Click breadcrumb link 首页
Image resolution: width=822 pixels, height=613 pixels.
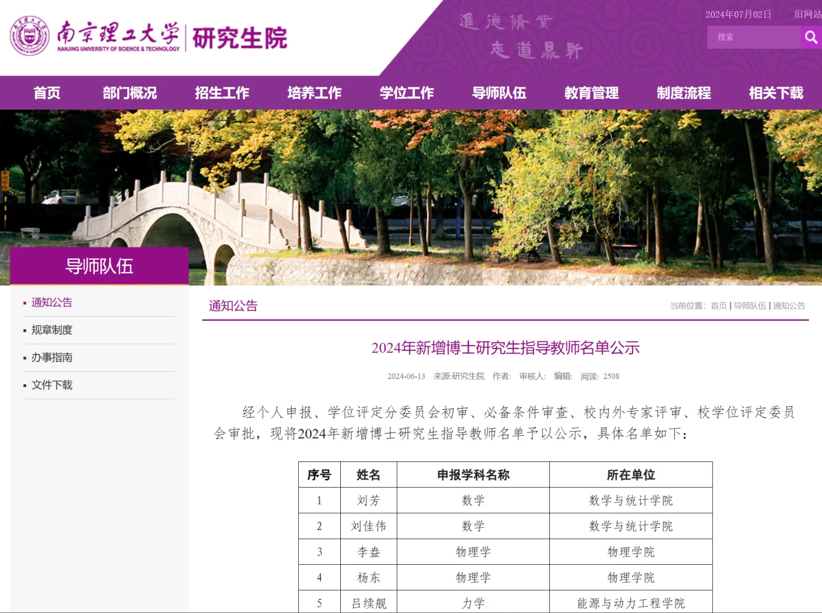pos(719,306)
